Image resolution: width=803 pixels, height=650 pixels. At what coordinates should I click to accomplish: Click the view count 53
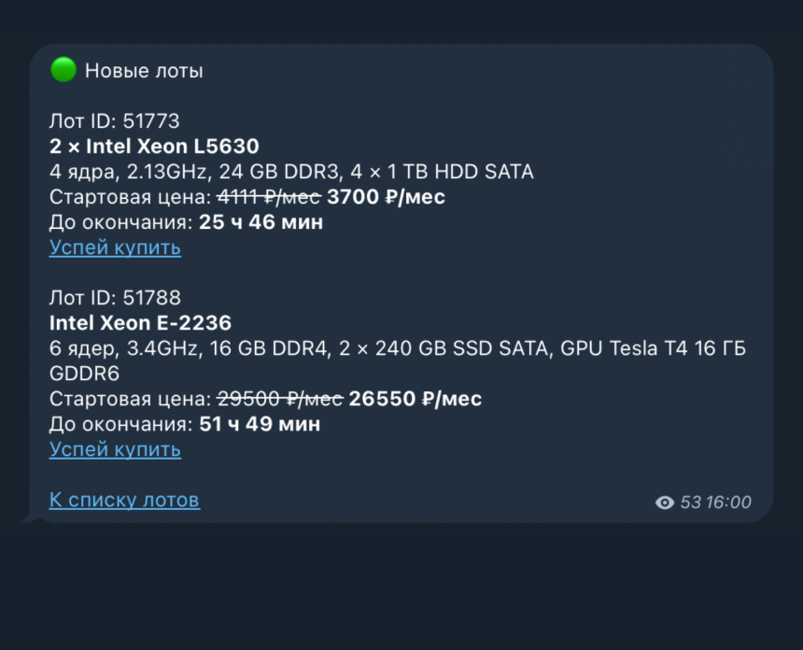tap(690, 502)
